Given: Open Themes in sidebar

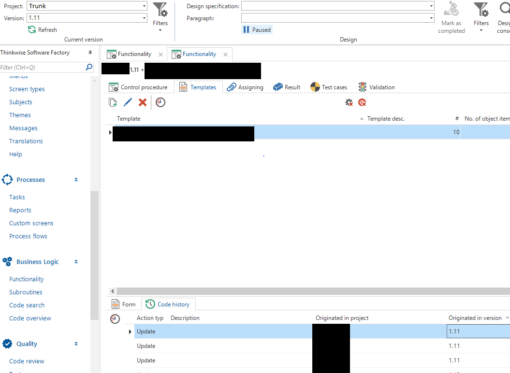Looking at the screenshot, I should (x=20, y=115).
